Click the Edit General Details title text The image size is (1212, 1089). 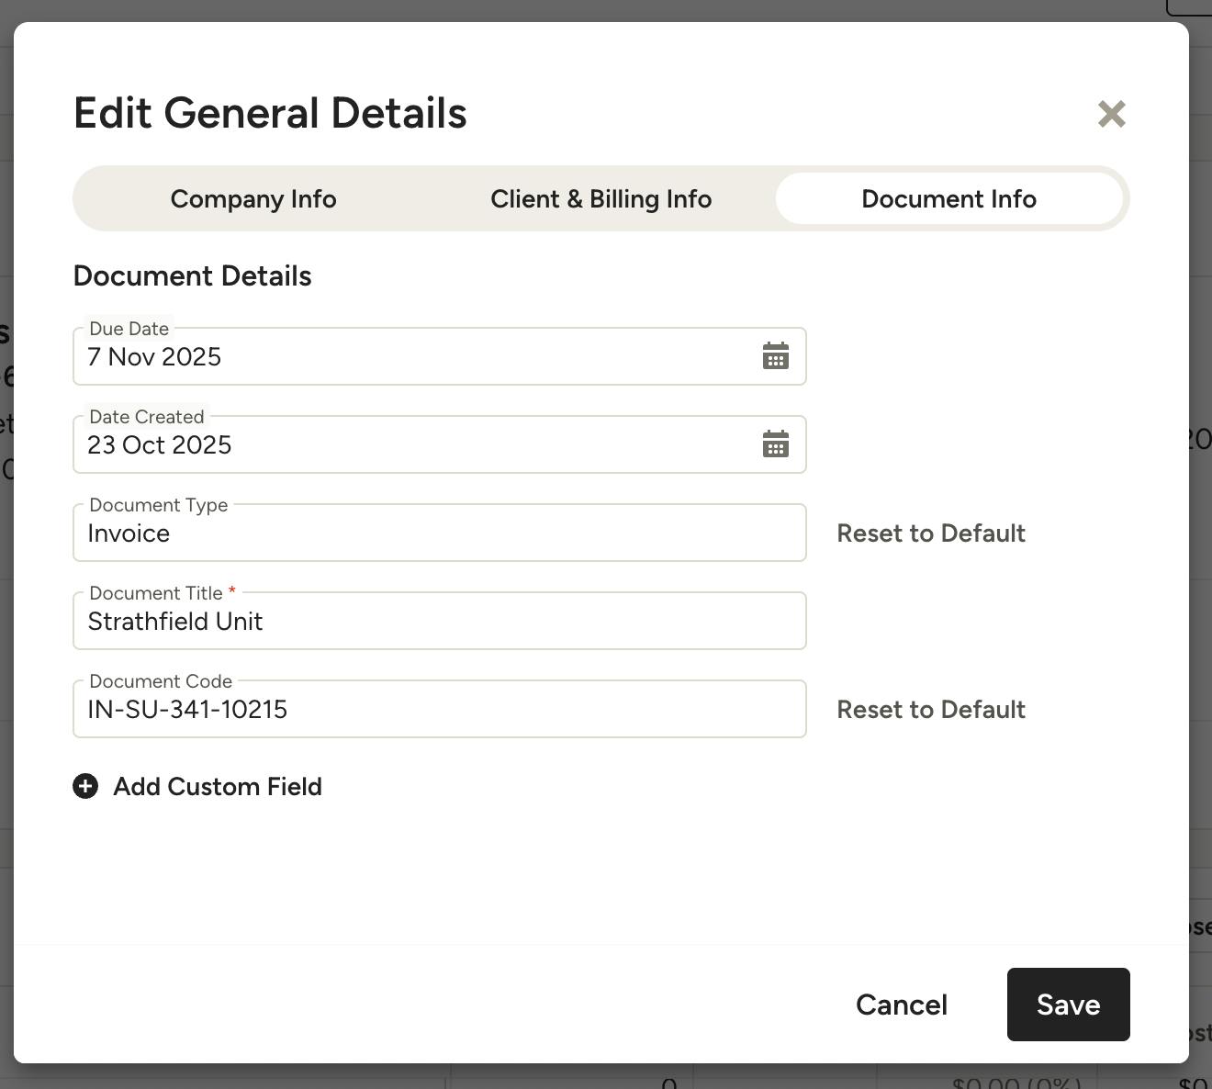pyautogui.click(x=270, y=113)
